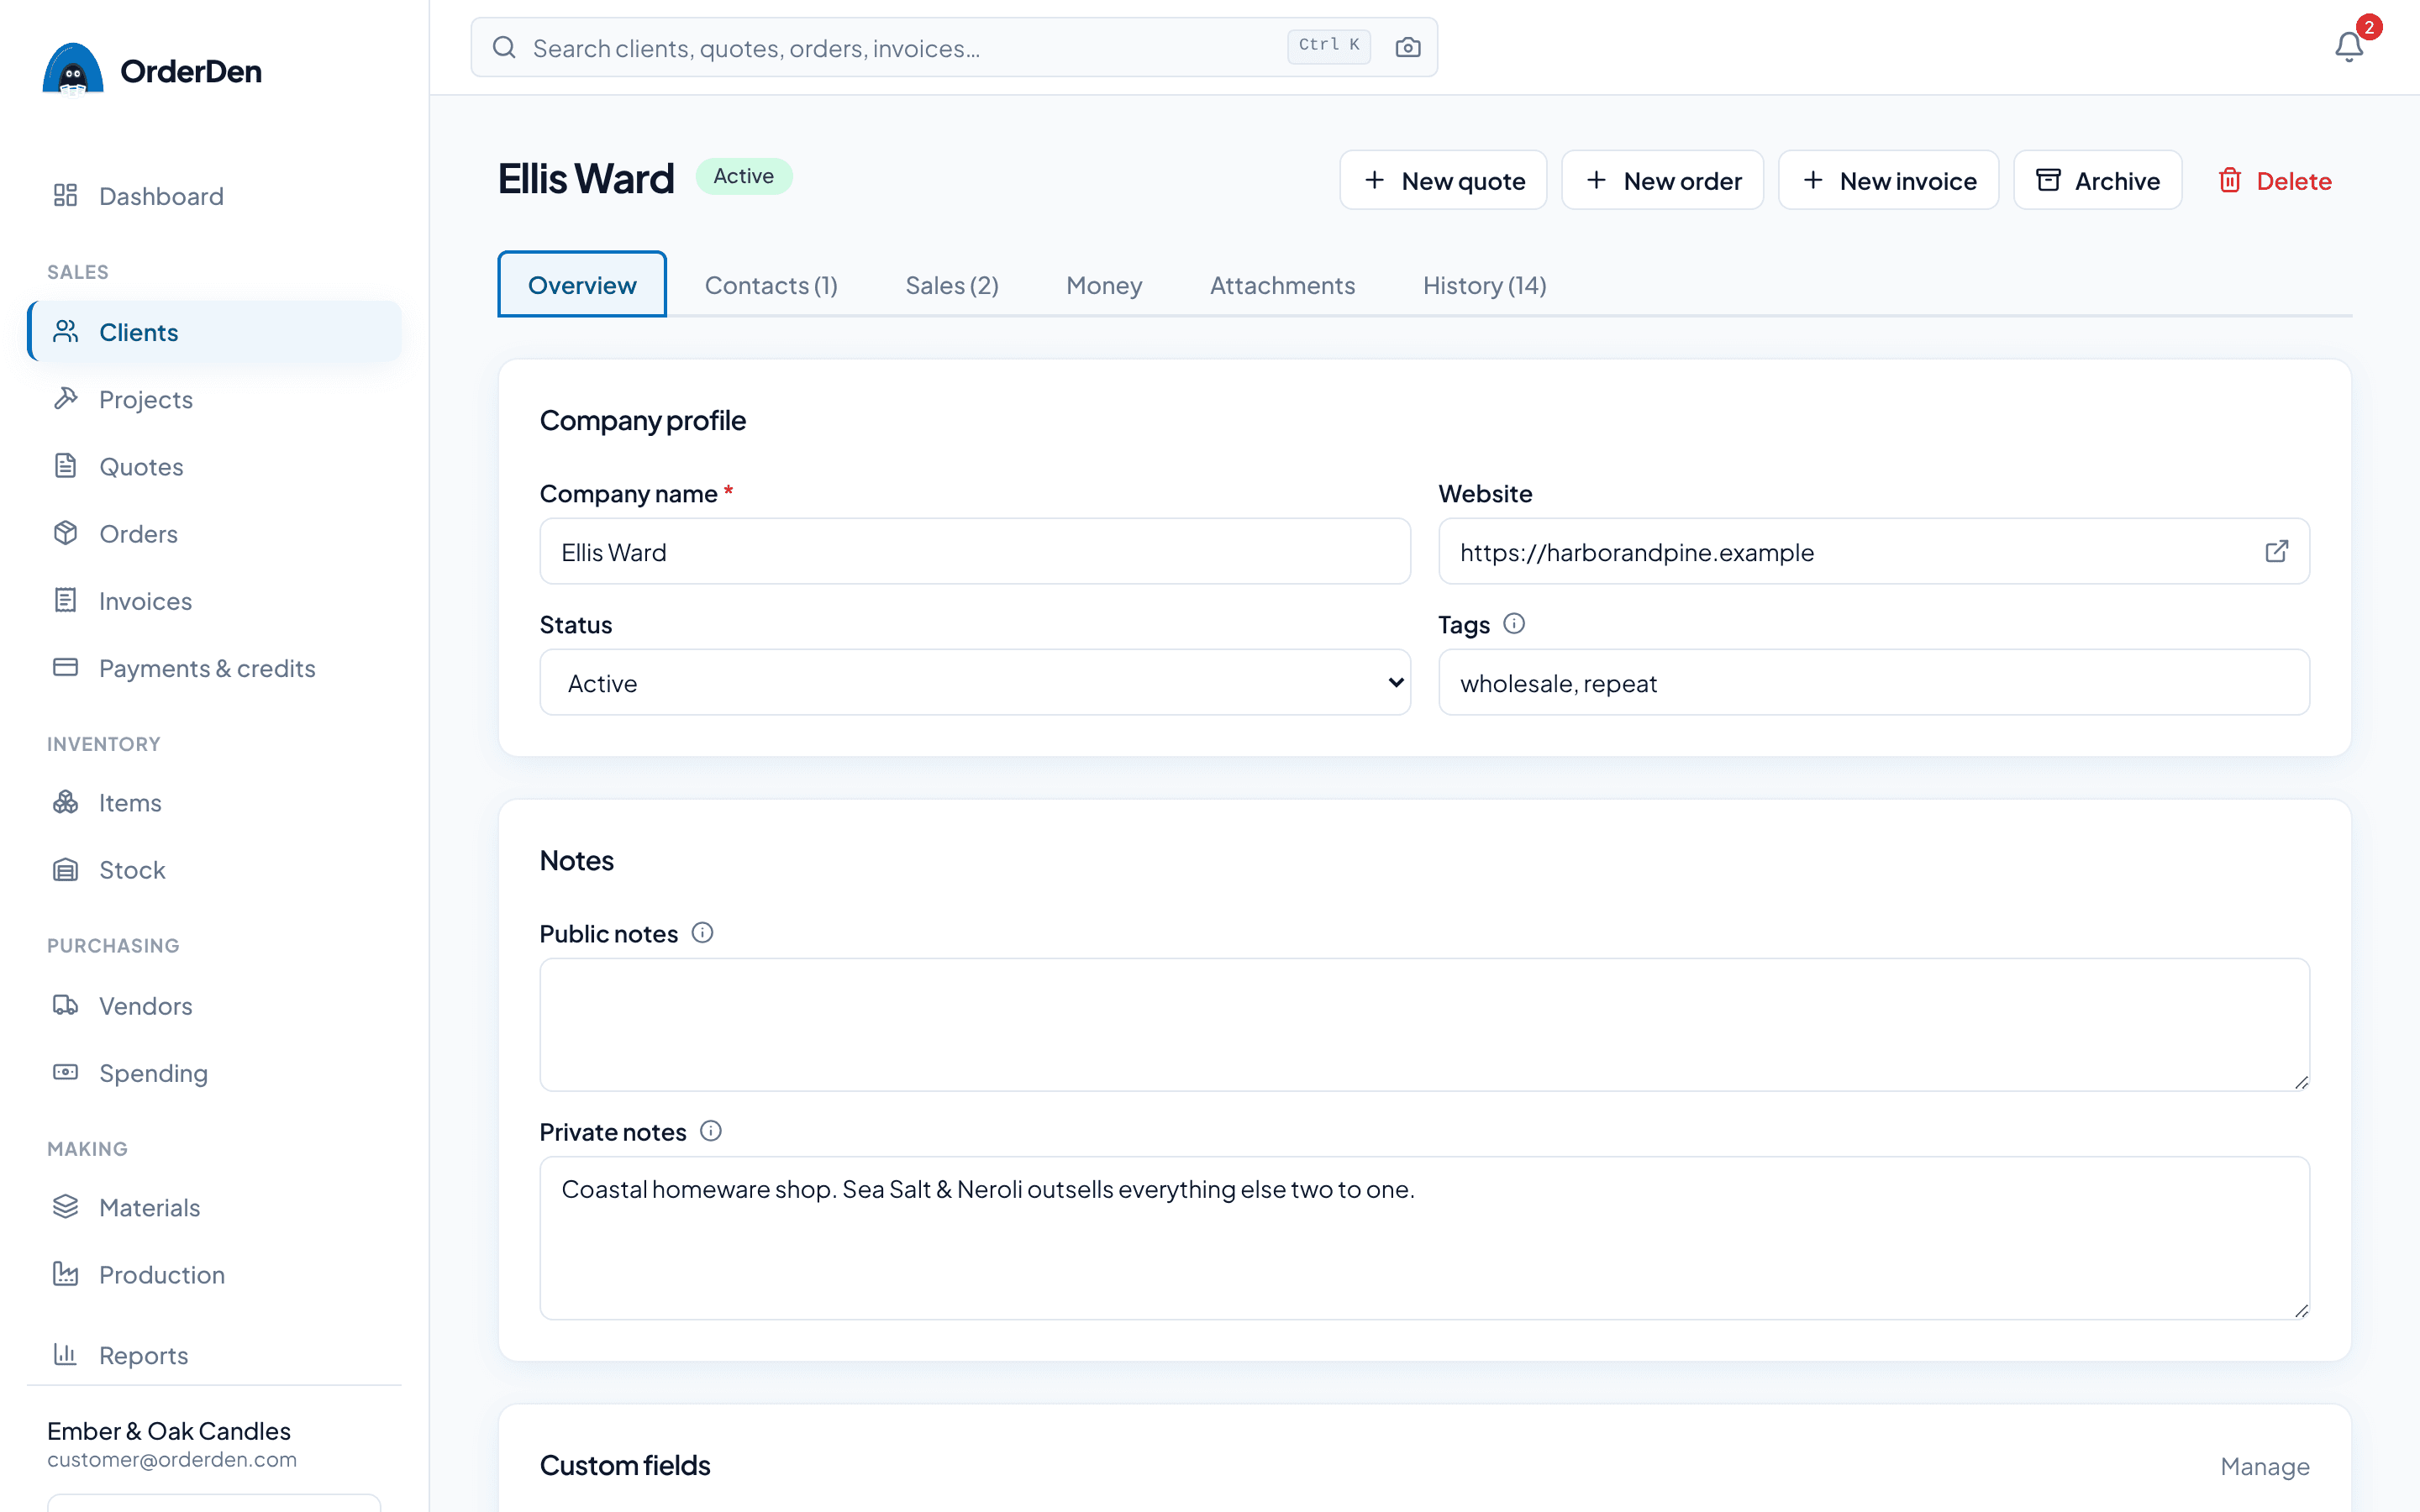Click the Tags info icon
Image resolution: width=2420 pixels, height=1512 pixels.
click(x=1514, y=624)
